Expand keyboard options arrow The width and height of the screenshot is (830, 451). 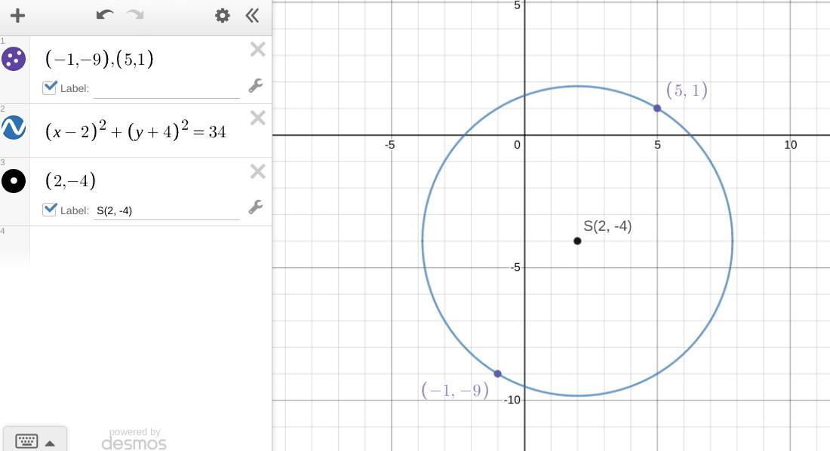click(x=50, y=443)
